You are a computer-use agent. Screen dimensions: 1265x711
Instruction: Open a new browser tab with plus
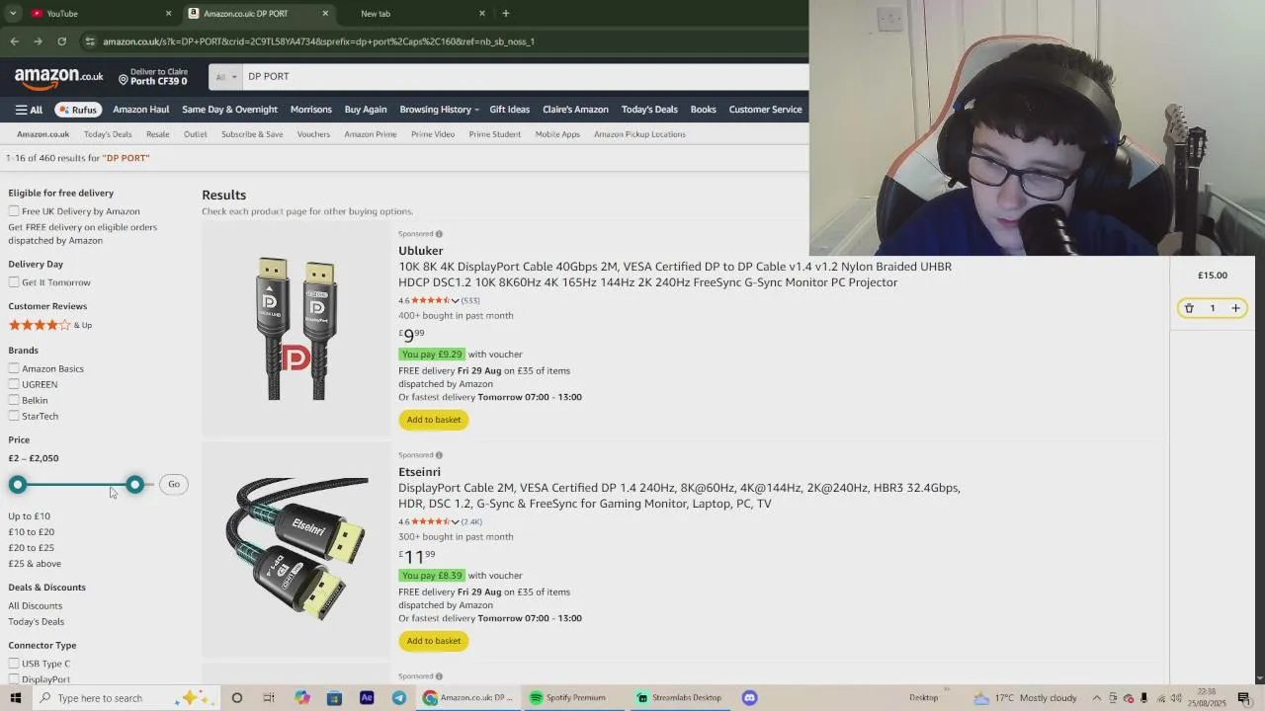tap(506, 13)
